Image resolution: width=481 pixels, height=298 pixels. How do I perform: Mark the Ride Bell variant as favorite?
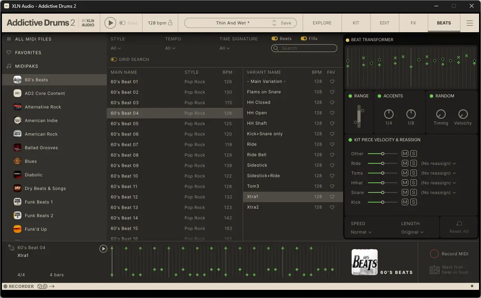[x=332, y=155]
